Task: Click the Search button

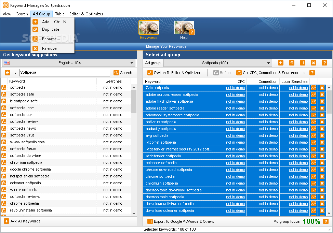Action: [x=123, y=73]
